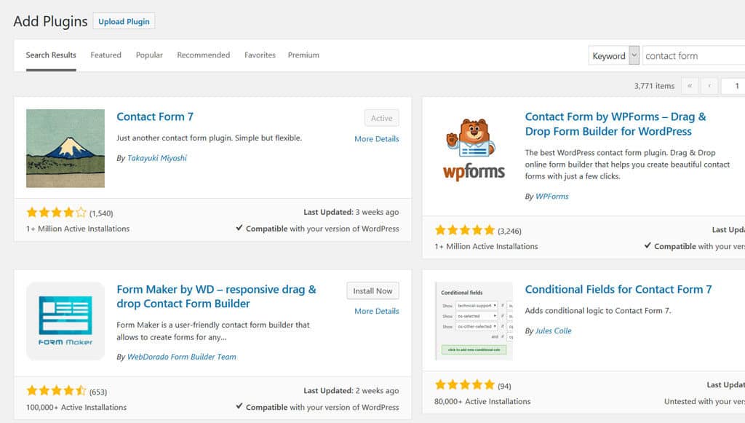
Task: Open the WebDorado Form Builder Team link
Action: coord(181,357)
